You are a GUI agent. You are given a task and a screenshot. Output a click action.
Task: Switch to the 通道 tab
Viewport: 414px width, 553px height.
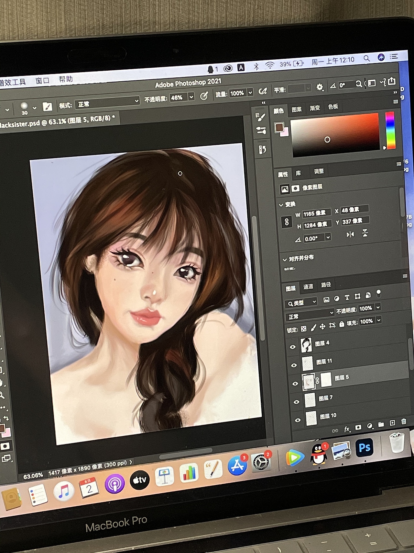(308, 286)
